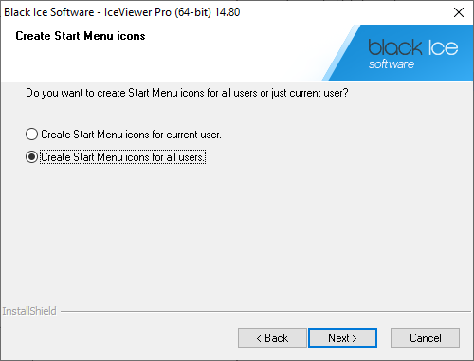The height and width of the screenshot is (361, 474).
Task: Select the all users radio button
Action: pyautogui.click(x=31, y=157)
